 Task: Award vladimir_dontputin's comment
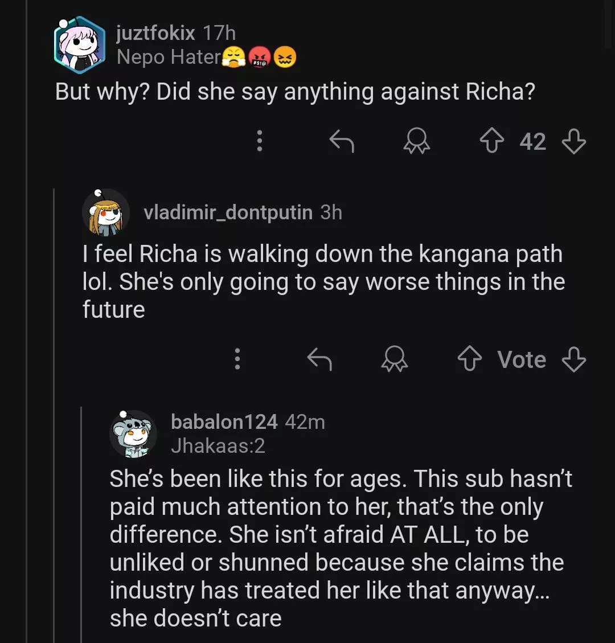tap(394, 359)
